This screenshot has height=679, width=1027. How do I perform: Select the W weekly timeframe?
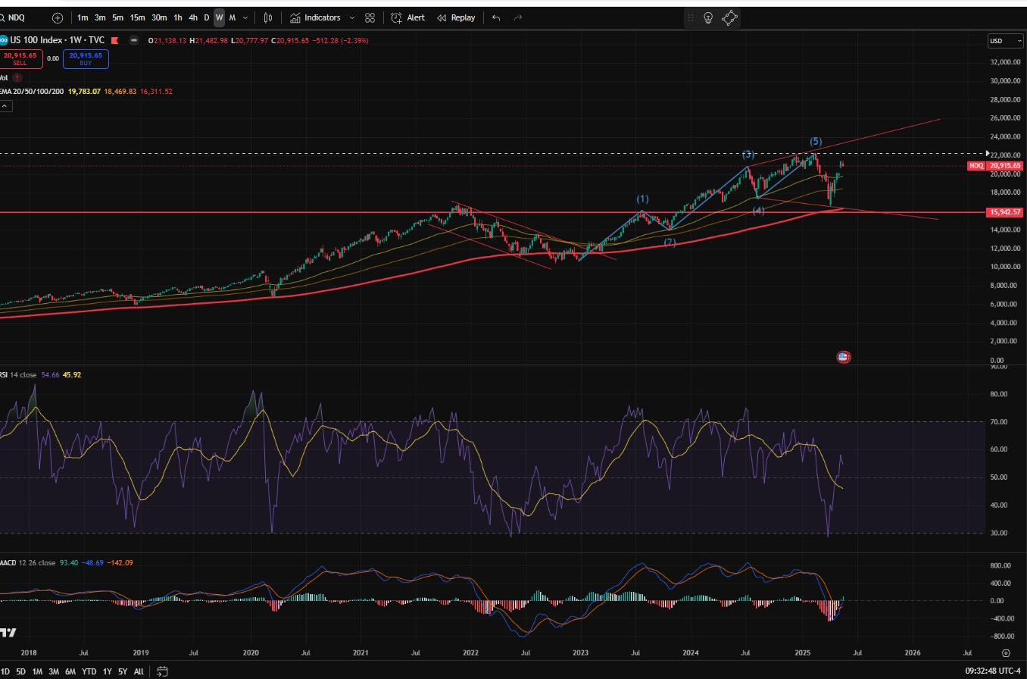coord(219,17)
